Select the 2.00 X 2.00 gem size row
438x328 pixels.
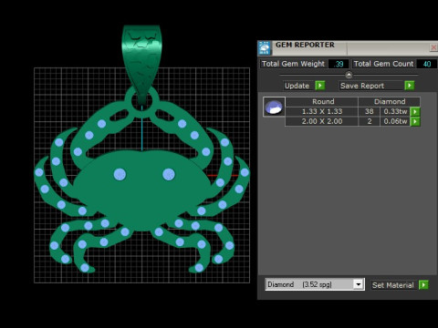(x=322, y=121)
